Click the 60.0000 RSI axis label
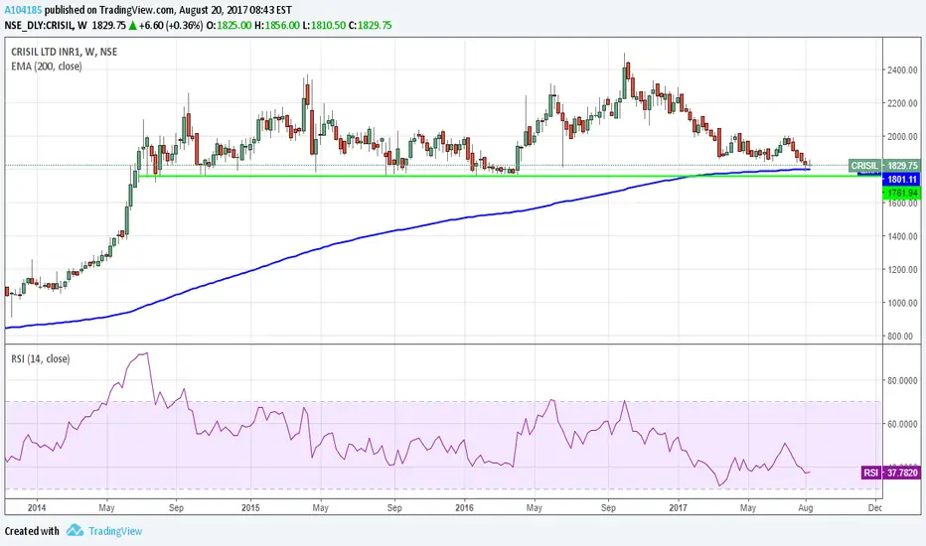The height and width of the screenshot is (546, 926). [x=902, y=424]
